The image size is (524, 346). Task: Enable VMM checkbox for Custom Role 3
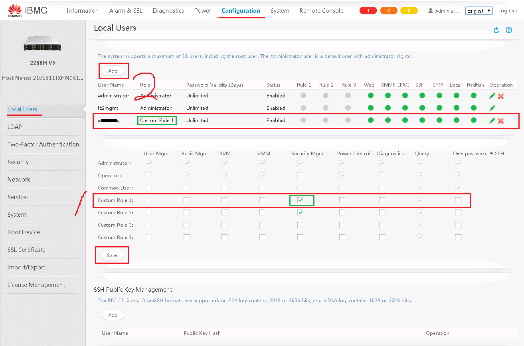263,225
